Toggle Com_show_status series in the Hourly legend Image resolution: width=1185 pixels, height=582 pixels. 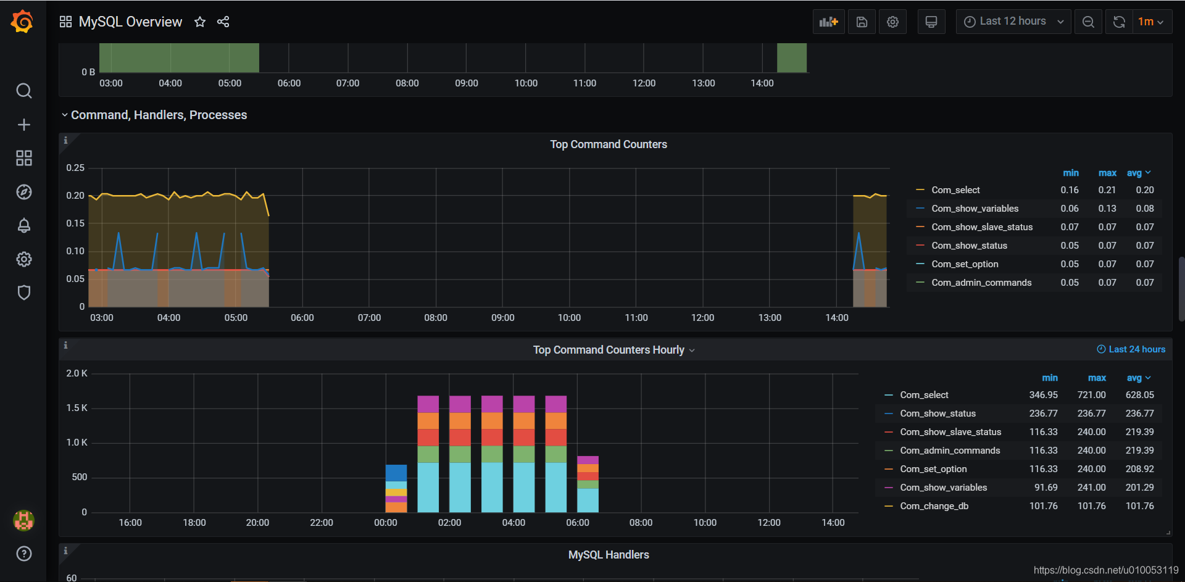pyautogui.click(x=938, y=414)
